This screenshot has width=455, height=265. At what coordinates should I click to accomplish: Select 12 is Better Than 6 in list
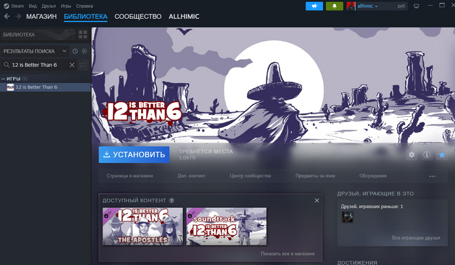point(45,87)
